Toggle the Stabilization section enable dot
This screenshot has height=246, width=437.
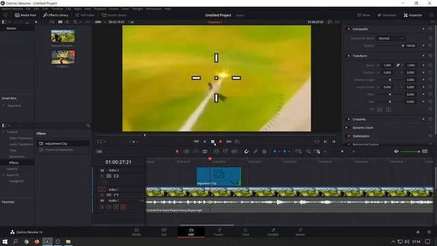click(x=348, y=136)
